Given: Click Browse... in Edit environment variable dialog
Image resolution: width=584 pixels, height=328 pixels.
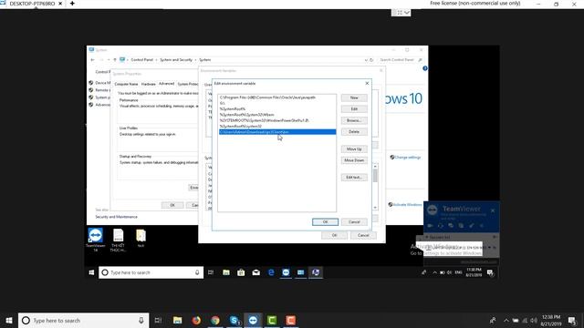Looking at the screenshot, I should pos(354,120).
